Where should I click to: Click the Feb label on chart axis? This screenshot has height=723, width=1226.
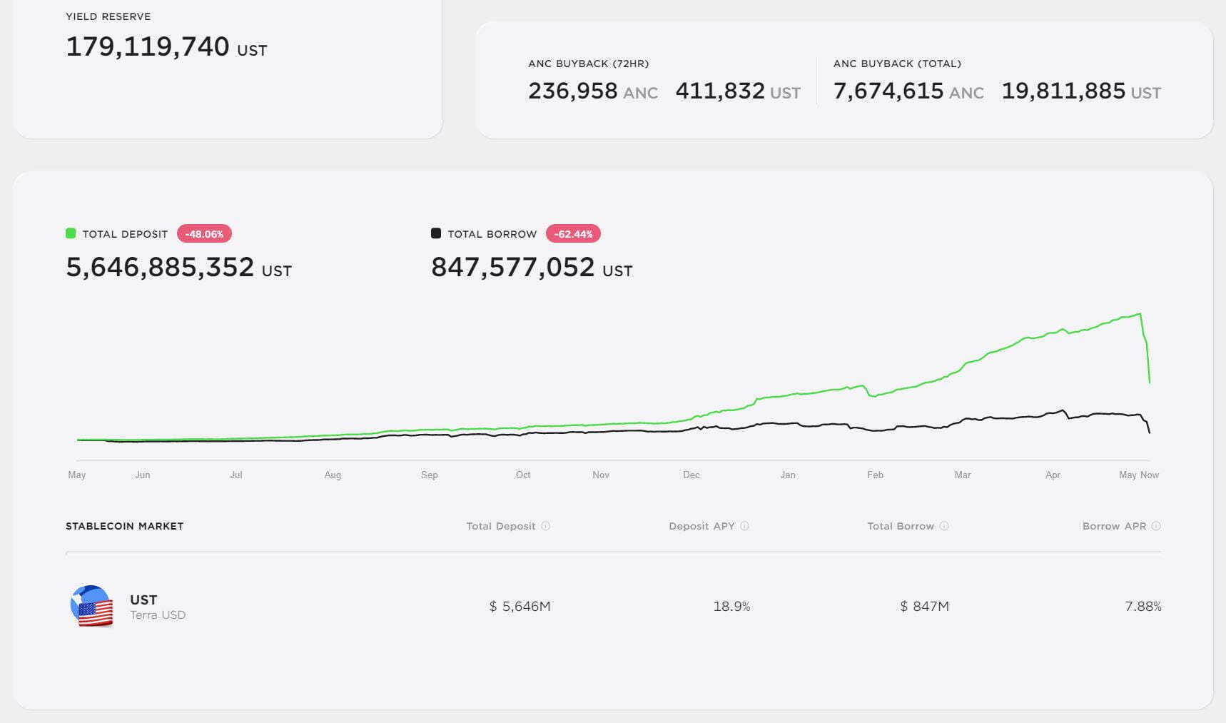click(875, 475)
